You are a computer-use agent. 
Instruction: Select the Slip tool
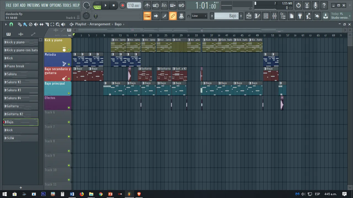(41, 24)
